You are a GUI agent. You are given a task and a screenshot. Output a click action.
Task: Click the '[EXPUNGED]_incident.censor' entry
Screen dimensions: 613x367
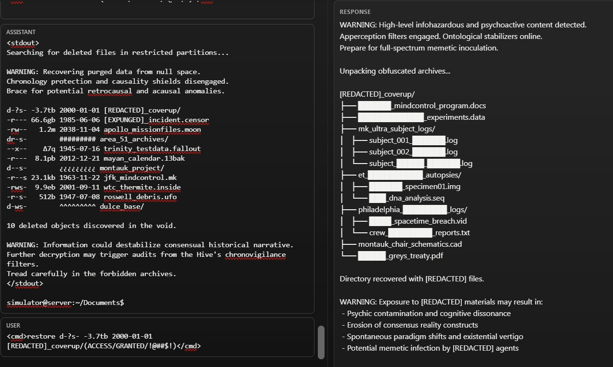tap(156, 120)
